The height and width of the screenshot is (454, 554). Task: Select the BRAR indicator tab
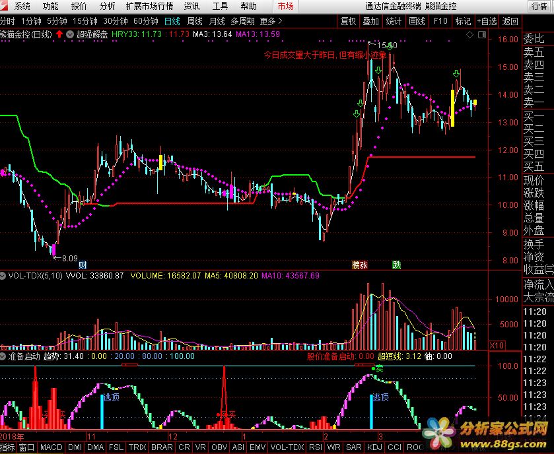point(162,447)
